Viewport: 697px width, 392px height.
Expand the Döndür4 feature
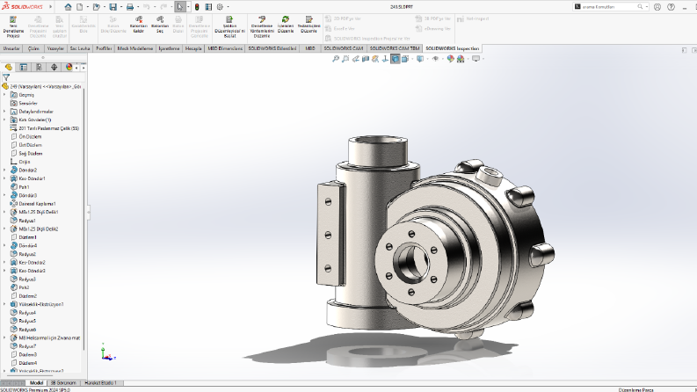[4, 245]
